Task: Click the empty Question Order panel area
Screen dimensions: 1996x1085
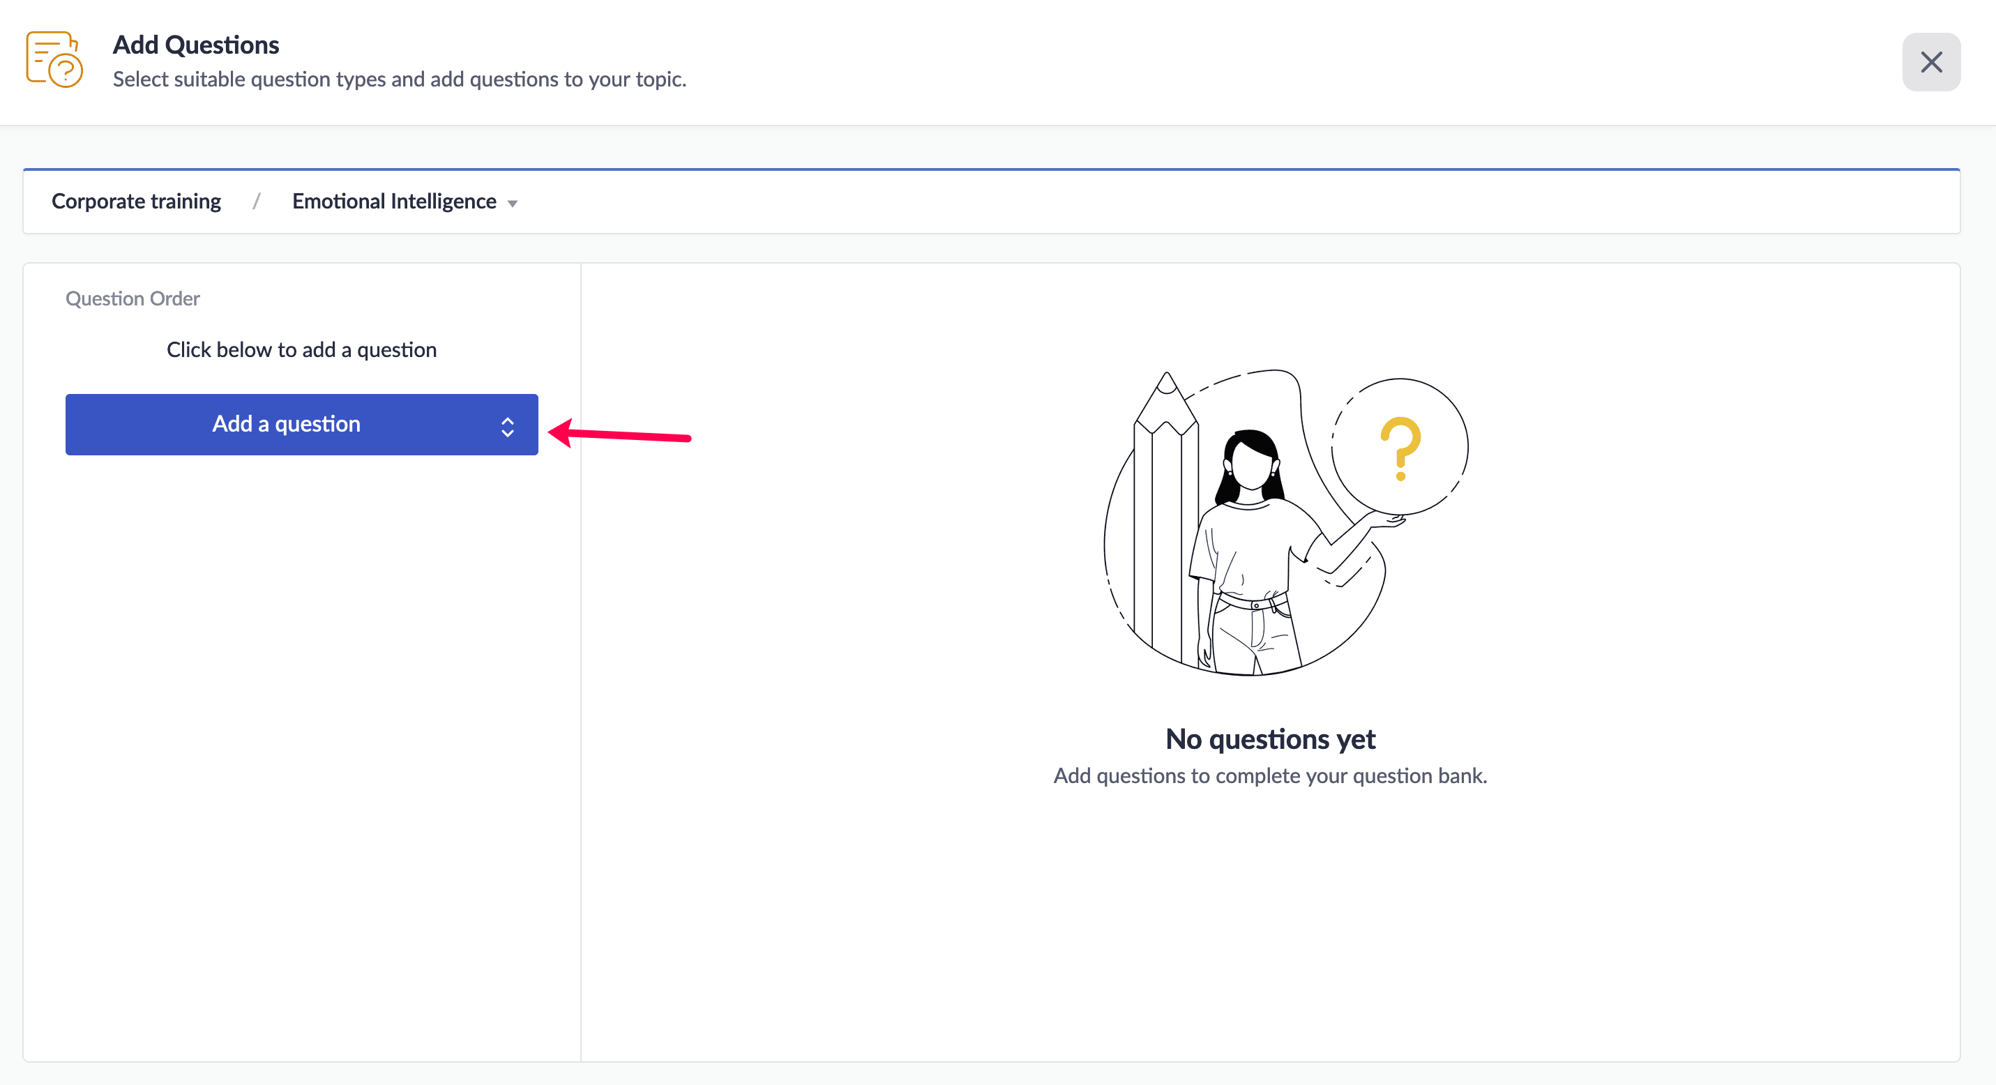Action: [x=301, y=736]
